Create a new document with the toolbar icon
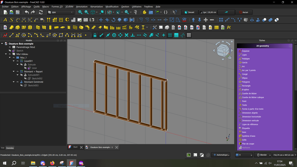The width and height of the screenshot is (297, 167). point(5,12)
